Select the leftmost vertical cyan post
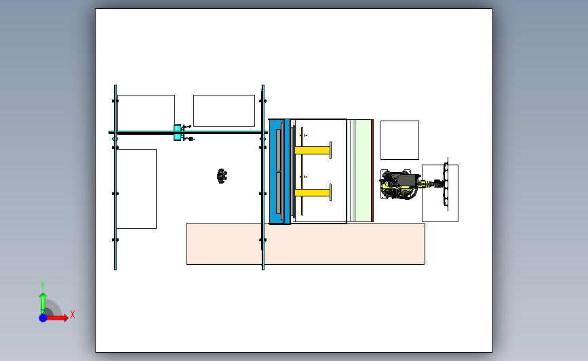 (x=115, y=177)
